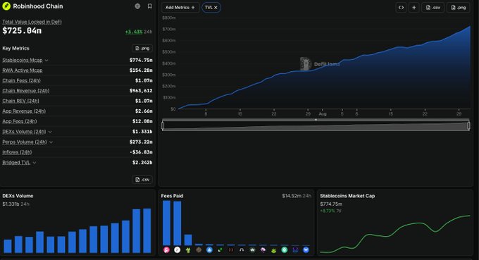Expand the Perps Volume (24h) row chevron
This screenshot has width=479, height=260.
pos(51,142)
